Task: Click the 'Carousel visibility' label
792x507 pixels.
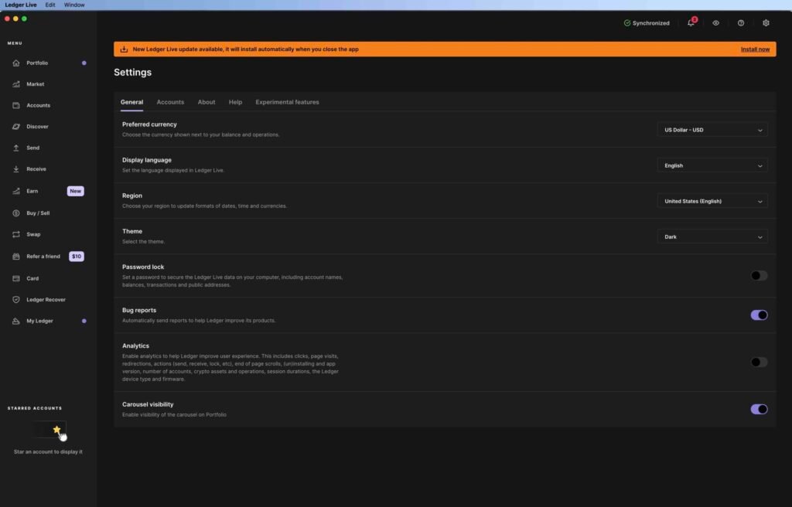Action: [x=148, y=404]
